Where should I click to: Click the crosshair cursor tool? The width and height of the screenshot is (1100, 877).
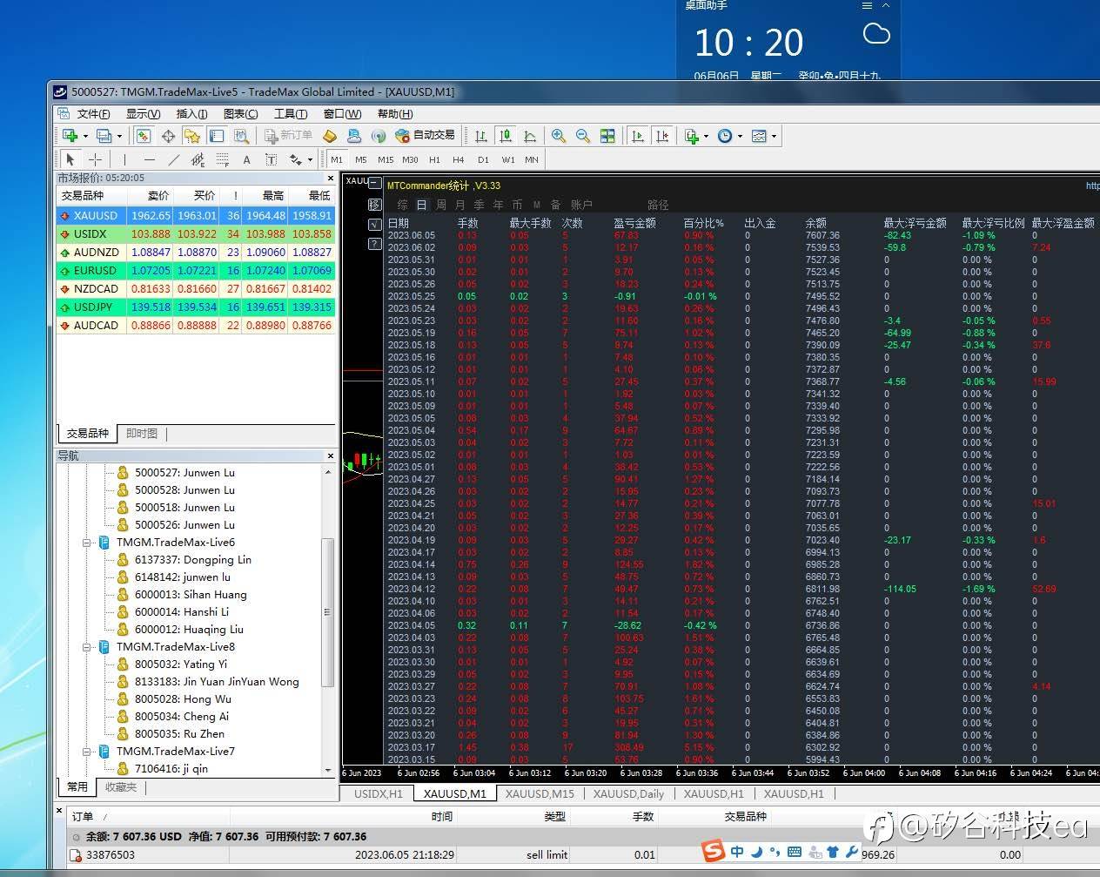[x=96, y=159]
